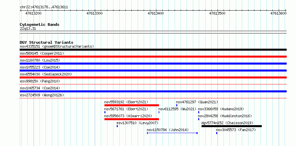
Task: Select the small blue esv1307510 marker
Action: coord(117,126)
